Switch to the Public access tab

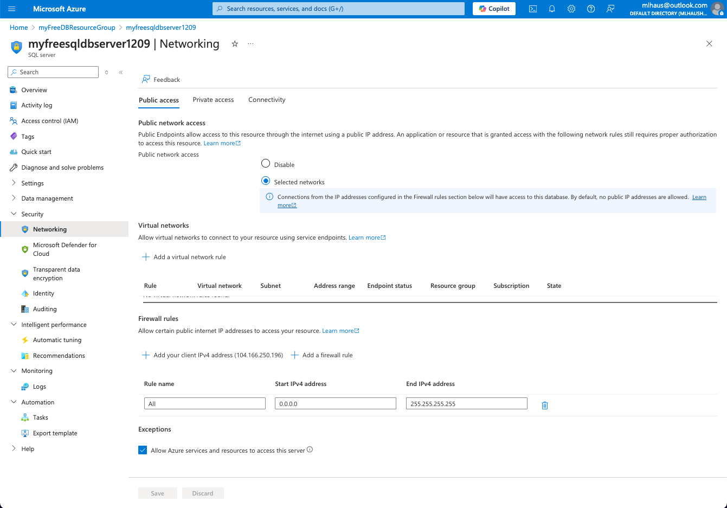click(x=159, y=100)
